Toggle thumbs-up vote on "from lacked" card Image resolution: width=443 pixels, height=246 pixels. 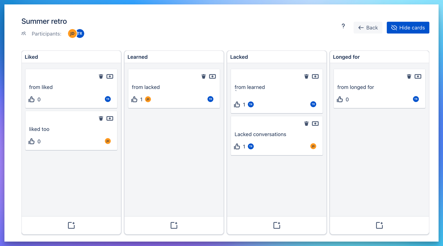134,99
